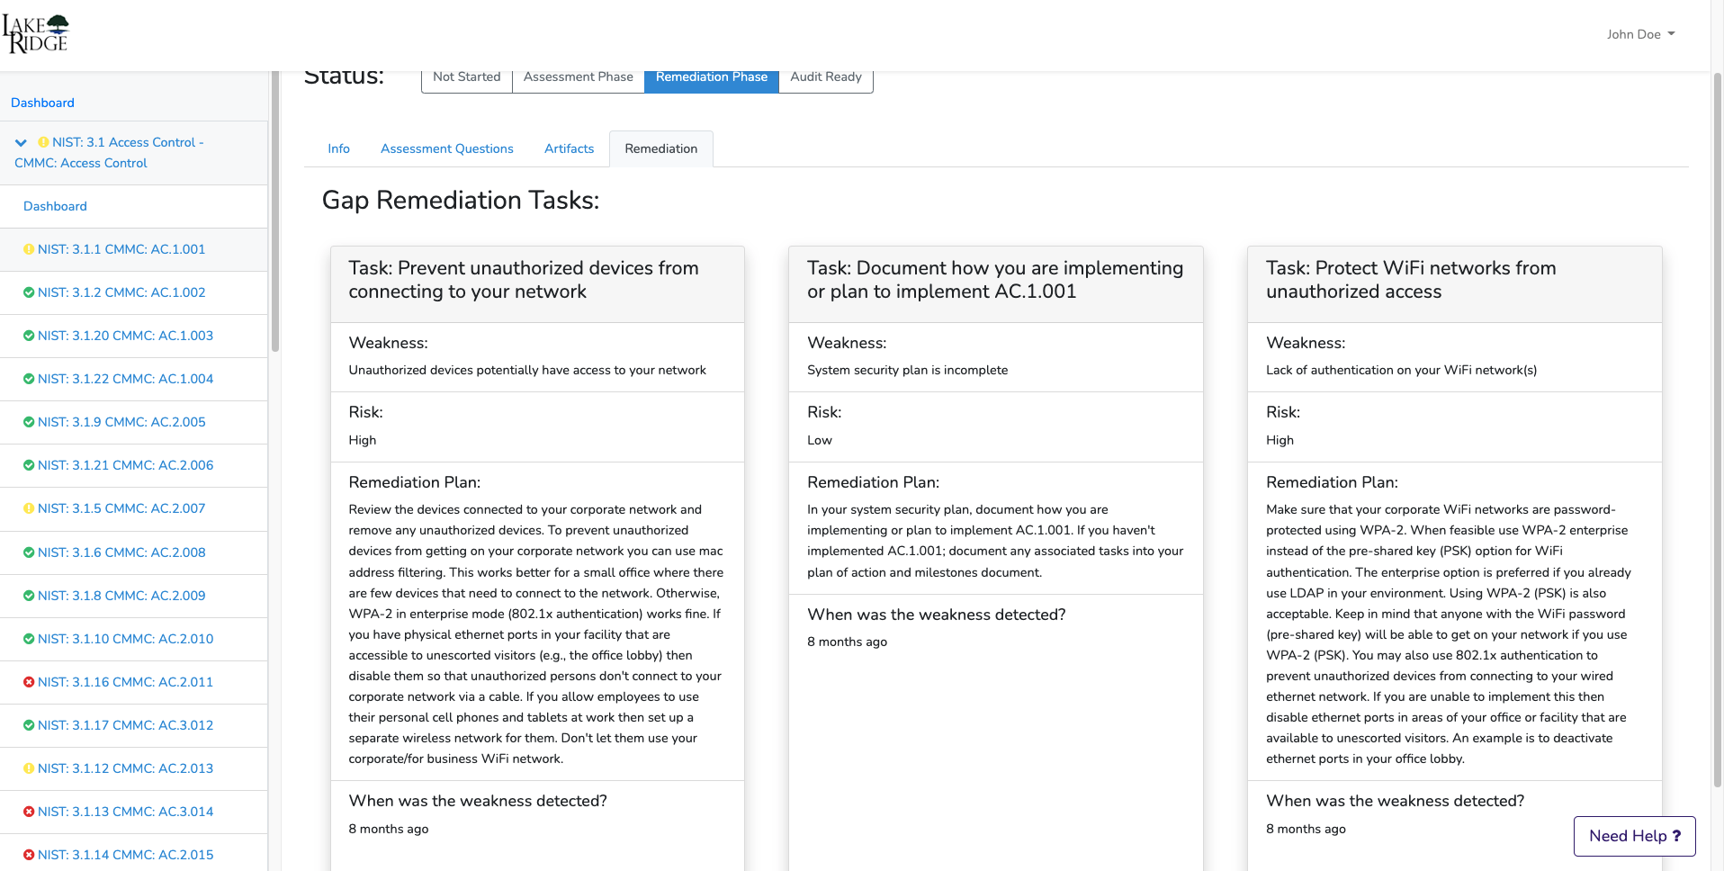
Task: Set status to Not Started
Action: click(x=466, y=77)
